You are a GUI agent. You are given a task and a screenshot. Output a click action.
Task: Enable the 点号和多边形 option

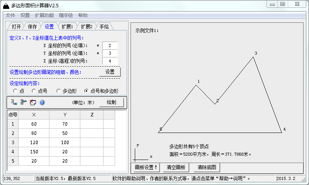pyautogui.click(x=87, y=91)
